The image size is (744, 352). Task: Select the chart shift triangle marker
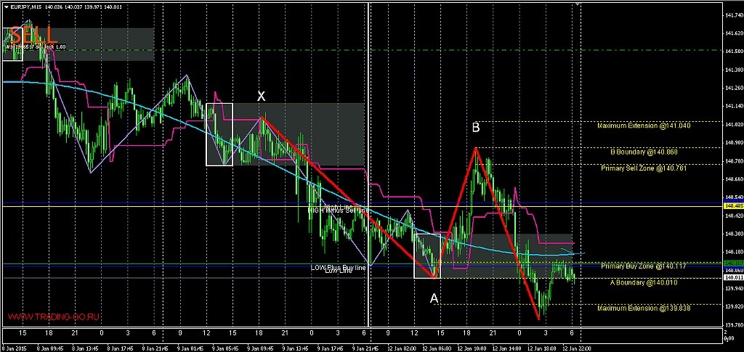[578, 4]
